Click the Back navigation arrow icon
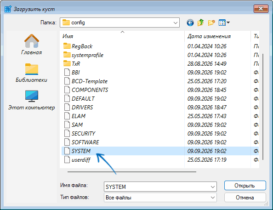Viewport: 273px width, 210px height. coord(190,23)
